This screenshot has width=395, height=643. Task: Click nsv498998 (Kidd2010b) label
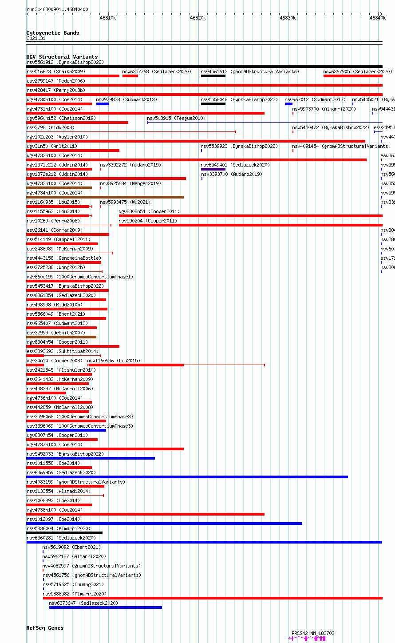pyautogui.click(x=54, y=305)
